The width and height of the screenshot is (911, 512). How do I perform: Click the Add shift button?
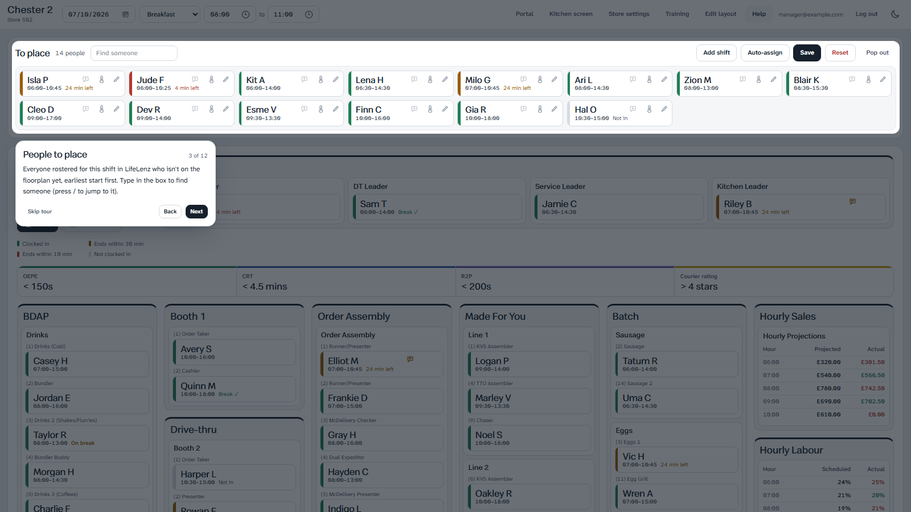coord(716,53)
